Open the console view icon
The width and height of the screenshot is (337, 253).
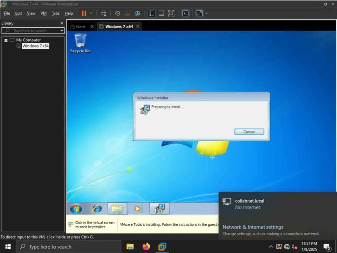185,13
